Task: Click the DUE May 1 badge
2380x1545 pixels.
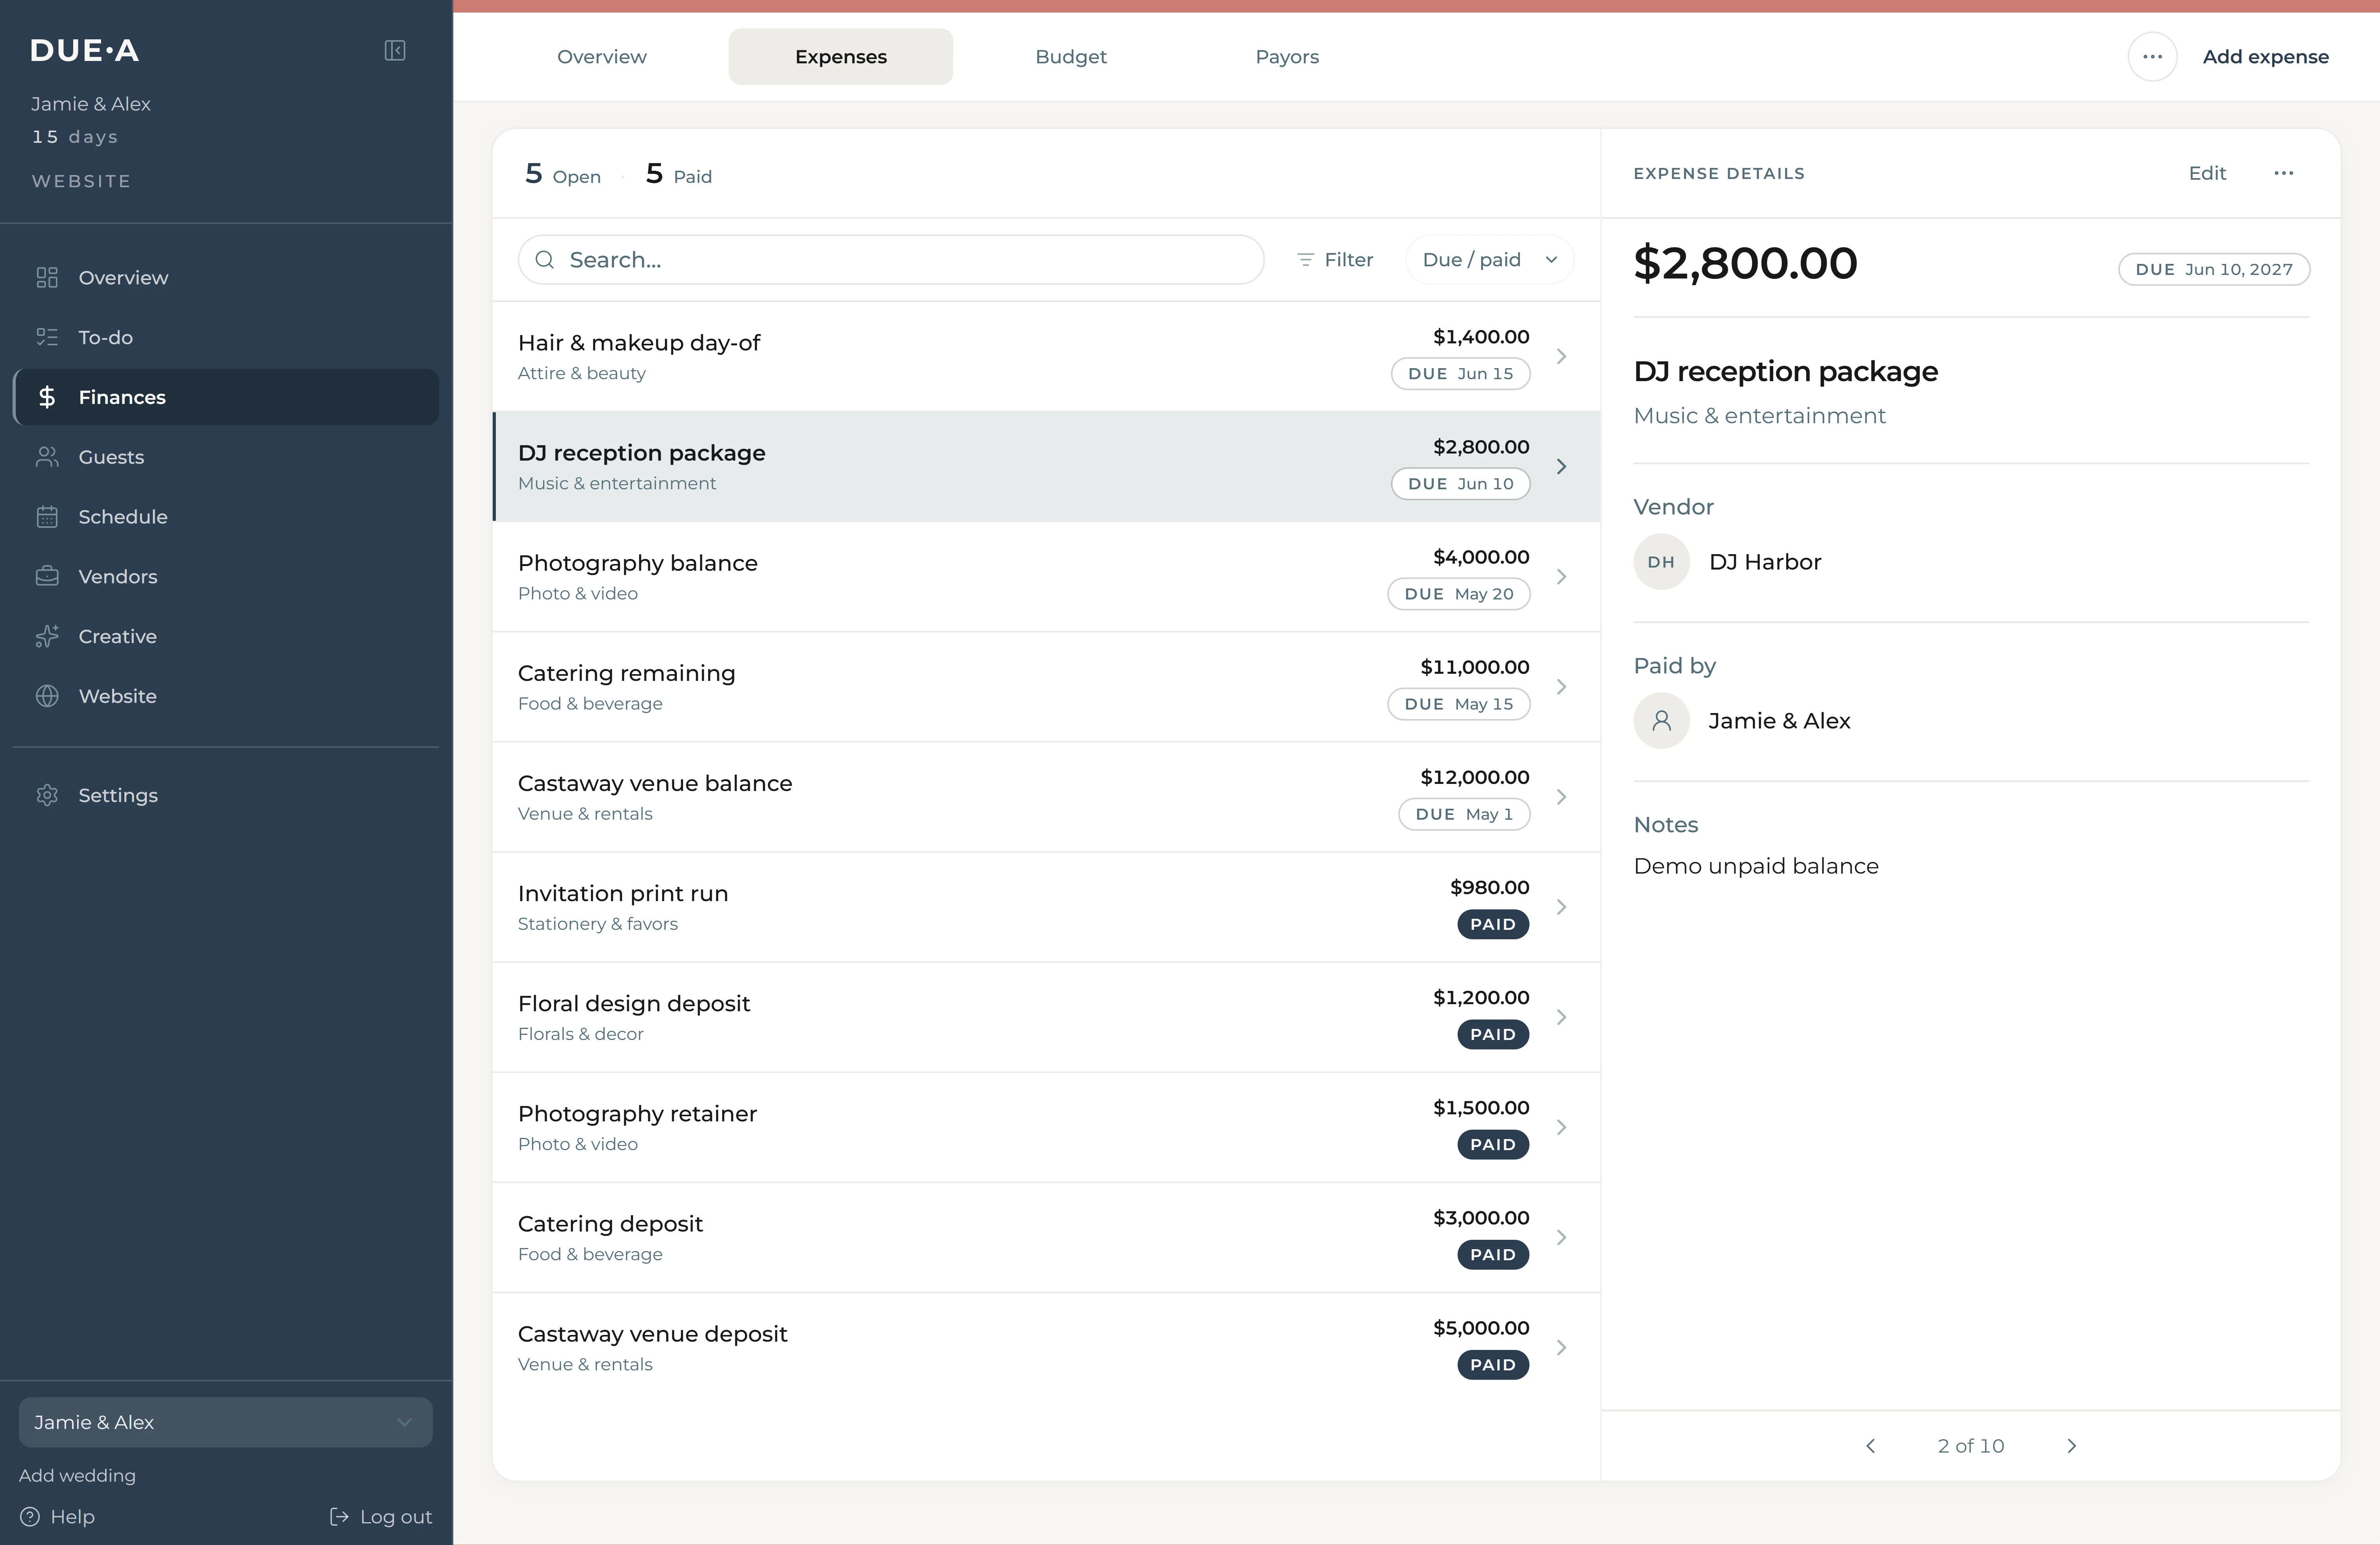Action: tap(1464, 815)
